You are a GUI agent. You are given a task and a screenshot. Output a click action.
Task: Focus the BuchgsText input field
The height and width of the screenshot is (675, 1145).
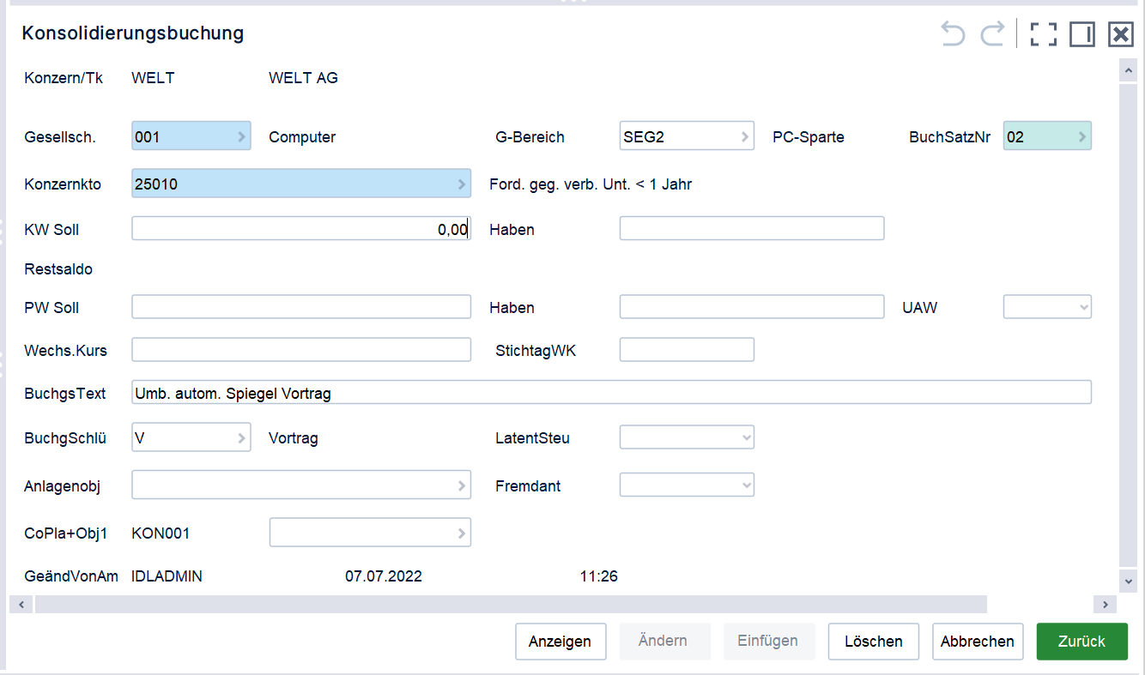[611, 393]
